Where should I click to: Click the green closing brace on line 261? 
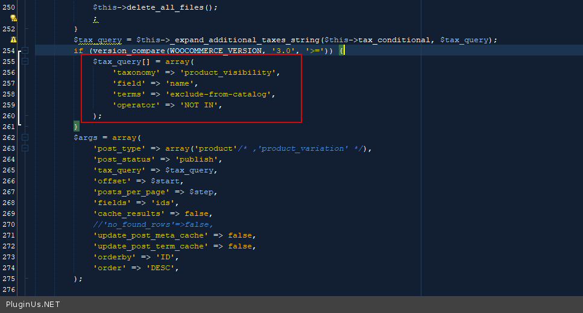[x=76, y=127]
